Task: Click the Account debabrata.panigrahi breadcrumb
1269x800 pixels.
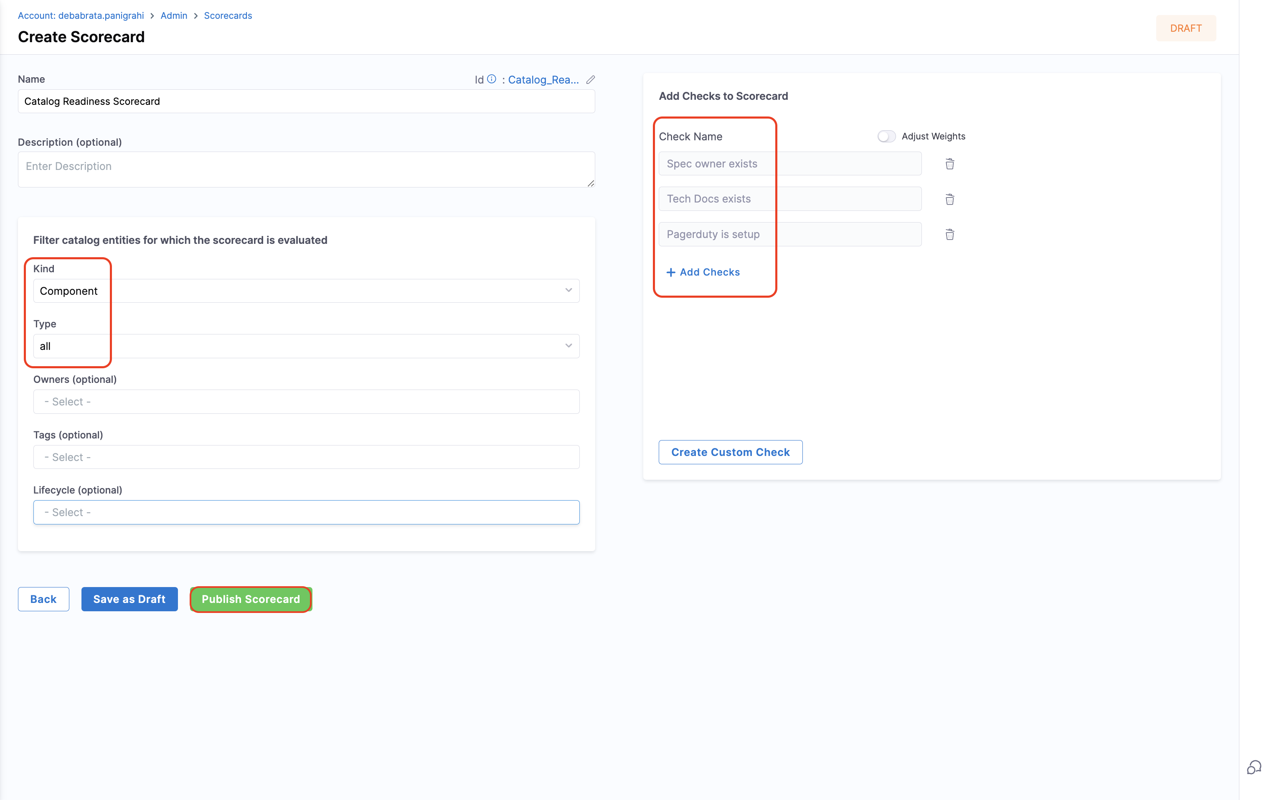Action: 81,16
